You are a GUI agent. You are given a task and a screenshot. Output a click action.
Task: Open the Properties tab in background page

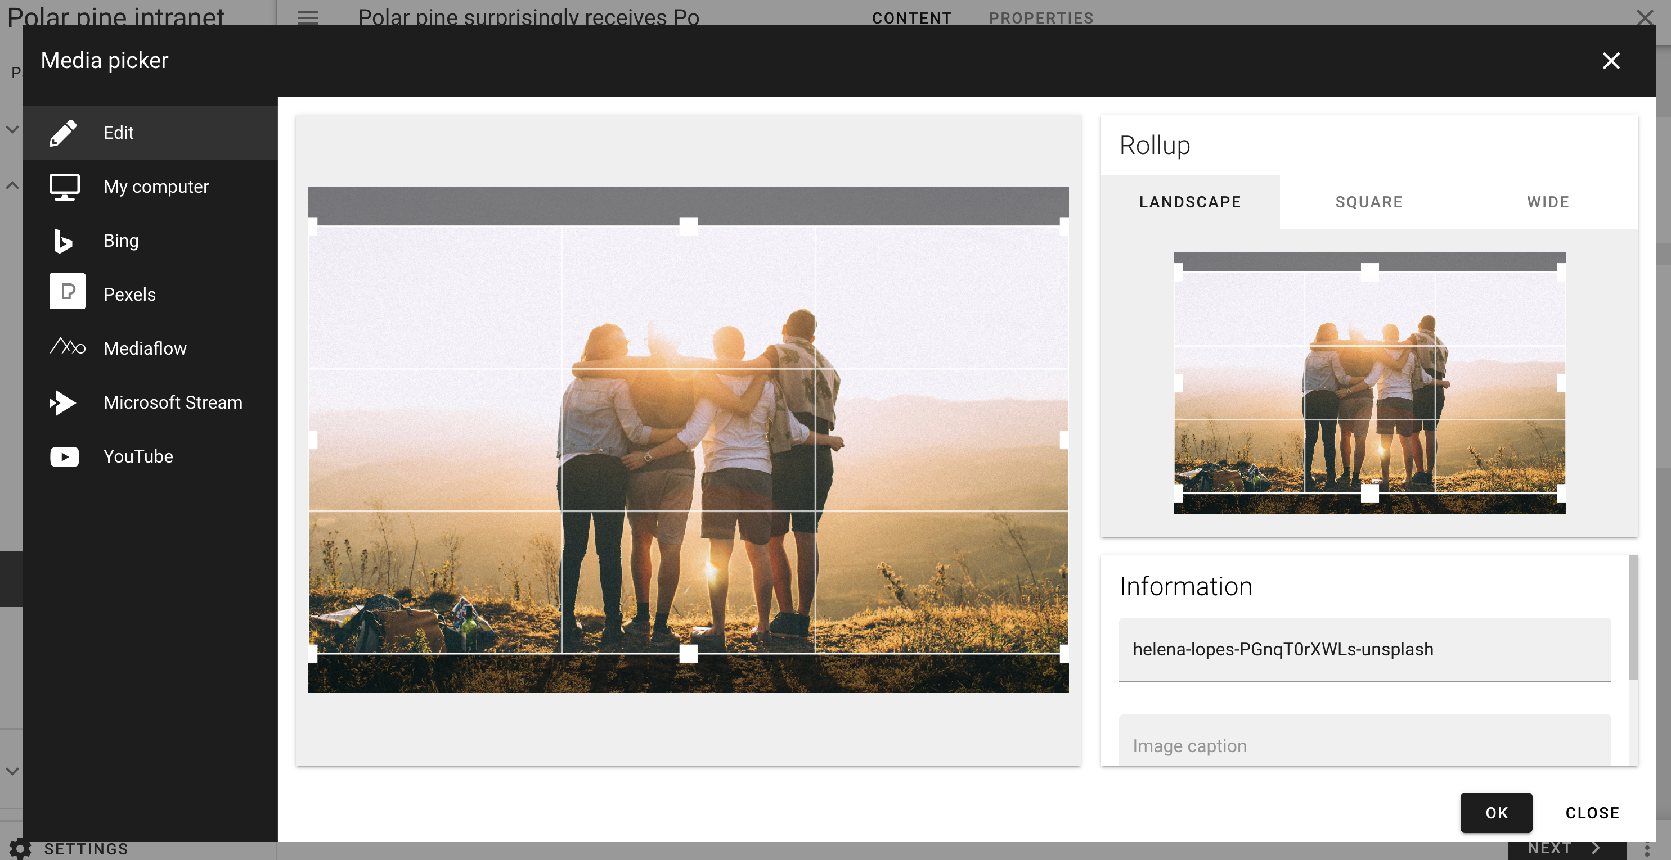1041,18
